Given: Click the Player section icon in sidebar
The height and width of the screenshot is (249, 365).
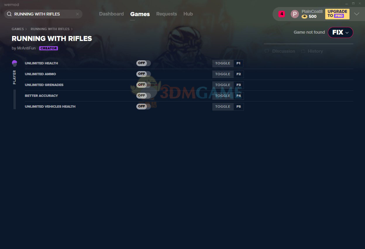Looking at the screenshot, I should point(14,63).
